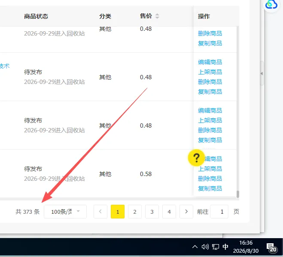The image size is (283, 257).
Task: Switch the 中 input method indicator
Action: (x=225, y=247)
